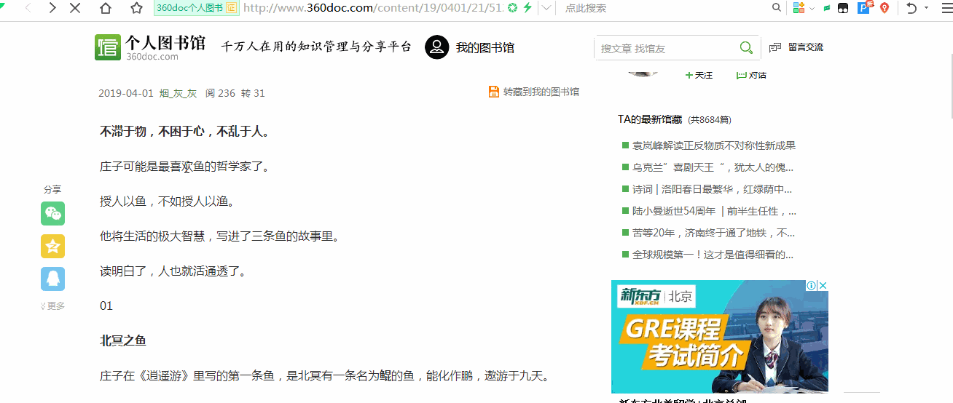Image resolution: width=953 pixels, height=403 pixels.
Task: Click 转藏到我的图书馆 save link
Action: (x=534, y=92)
